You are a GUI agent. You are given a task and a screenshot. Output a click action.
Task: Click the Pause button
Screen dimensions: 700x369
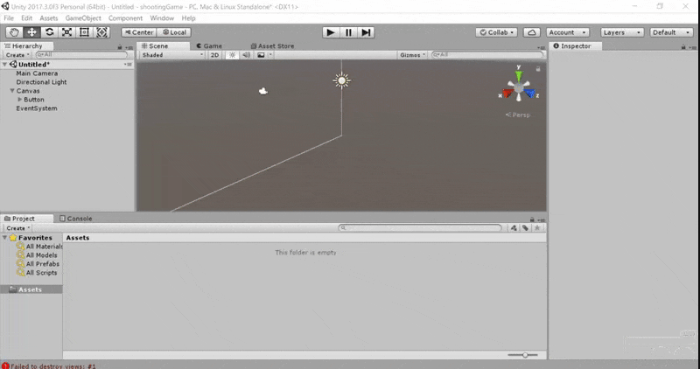(348, 32)
